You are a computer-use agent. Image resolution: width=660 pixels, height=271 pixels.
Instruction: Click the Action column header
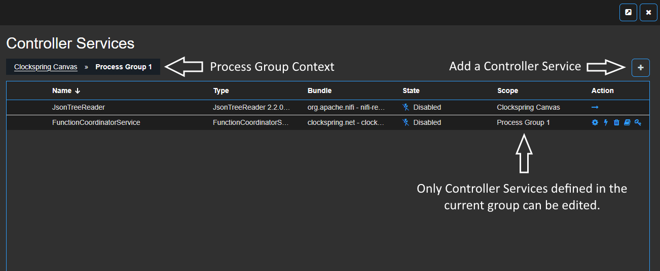603,91
